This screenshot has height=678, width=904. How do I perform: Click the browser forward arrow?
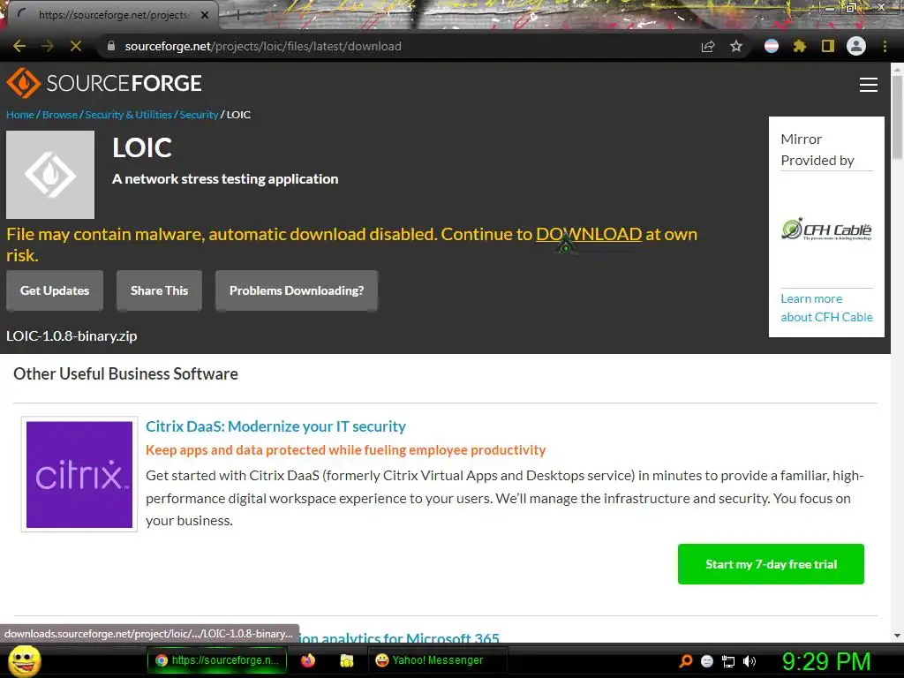click(48, 46)
